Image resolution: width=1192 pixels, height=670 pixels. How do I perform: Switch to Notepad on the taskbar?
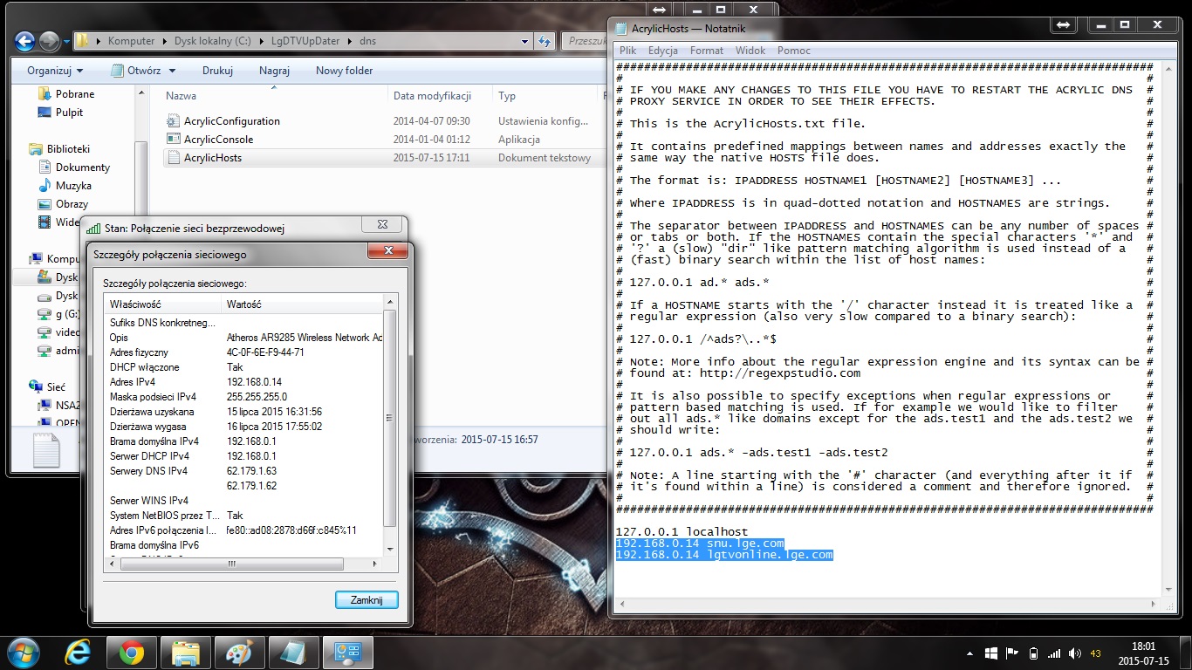(x=294, y=653)
